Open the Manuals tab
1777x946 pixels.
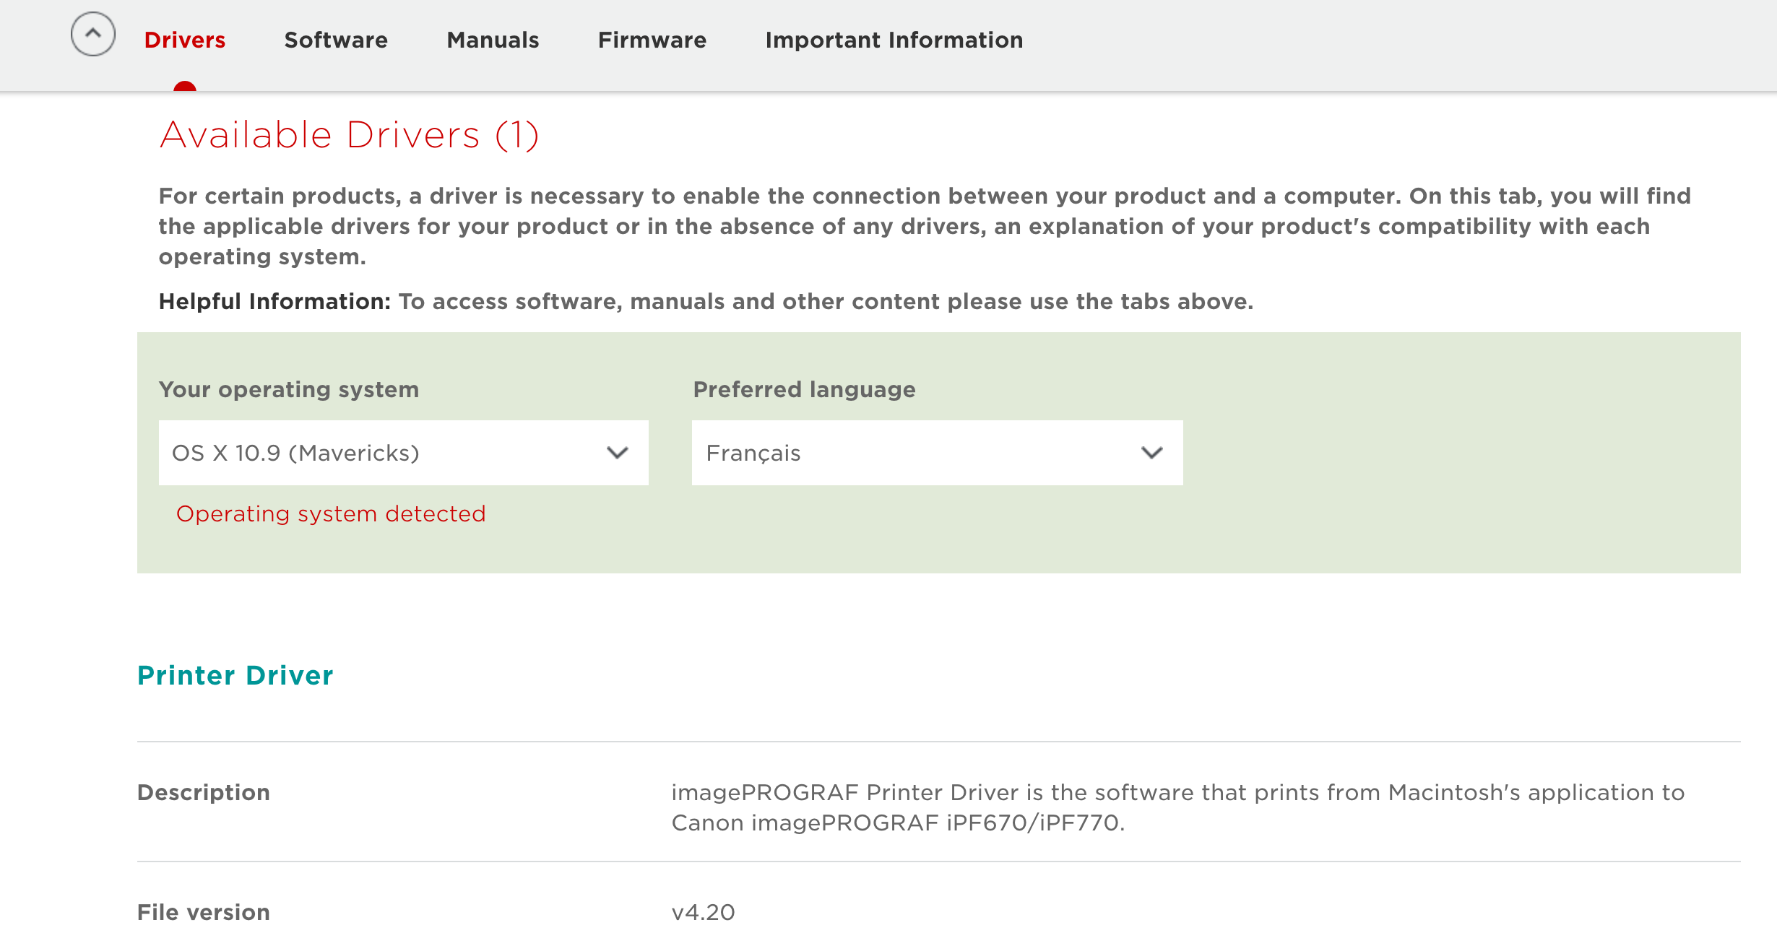493,40
